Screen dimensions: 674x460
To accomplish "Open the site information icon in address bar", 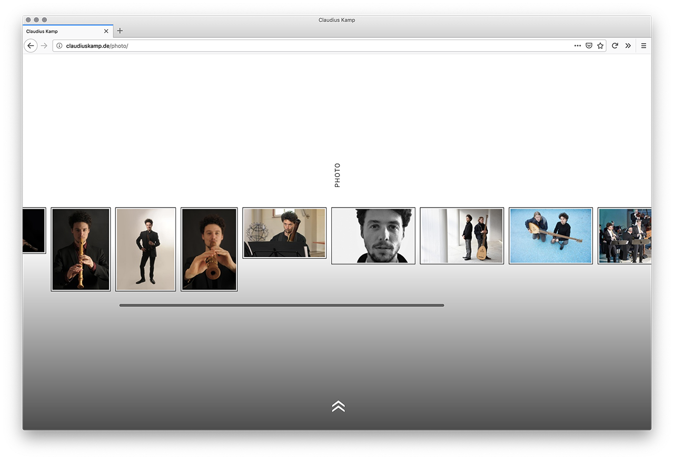I will (x=60, y=46).
